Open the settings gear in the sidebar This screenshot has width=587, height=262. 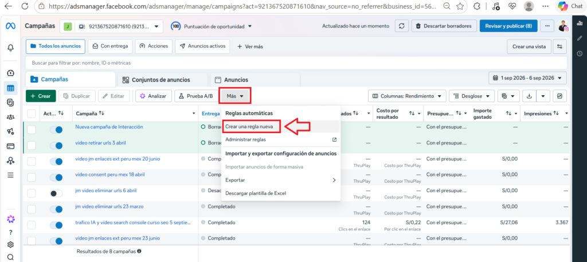(10, 245)
